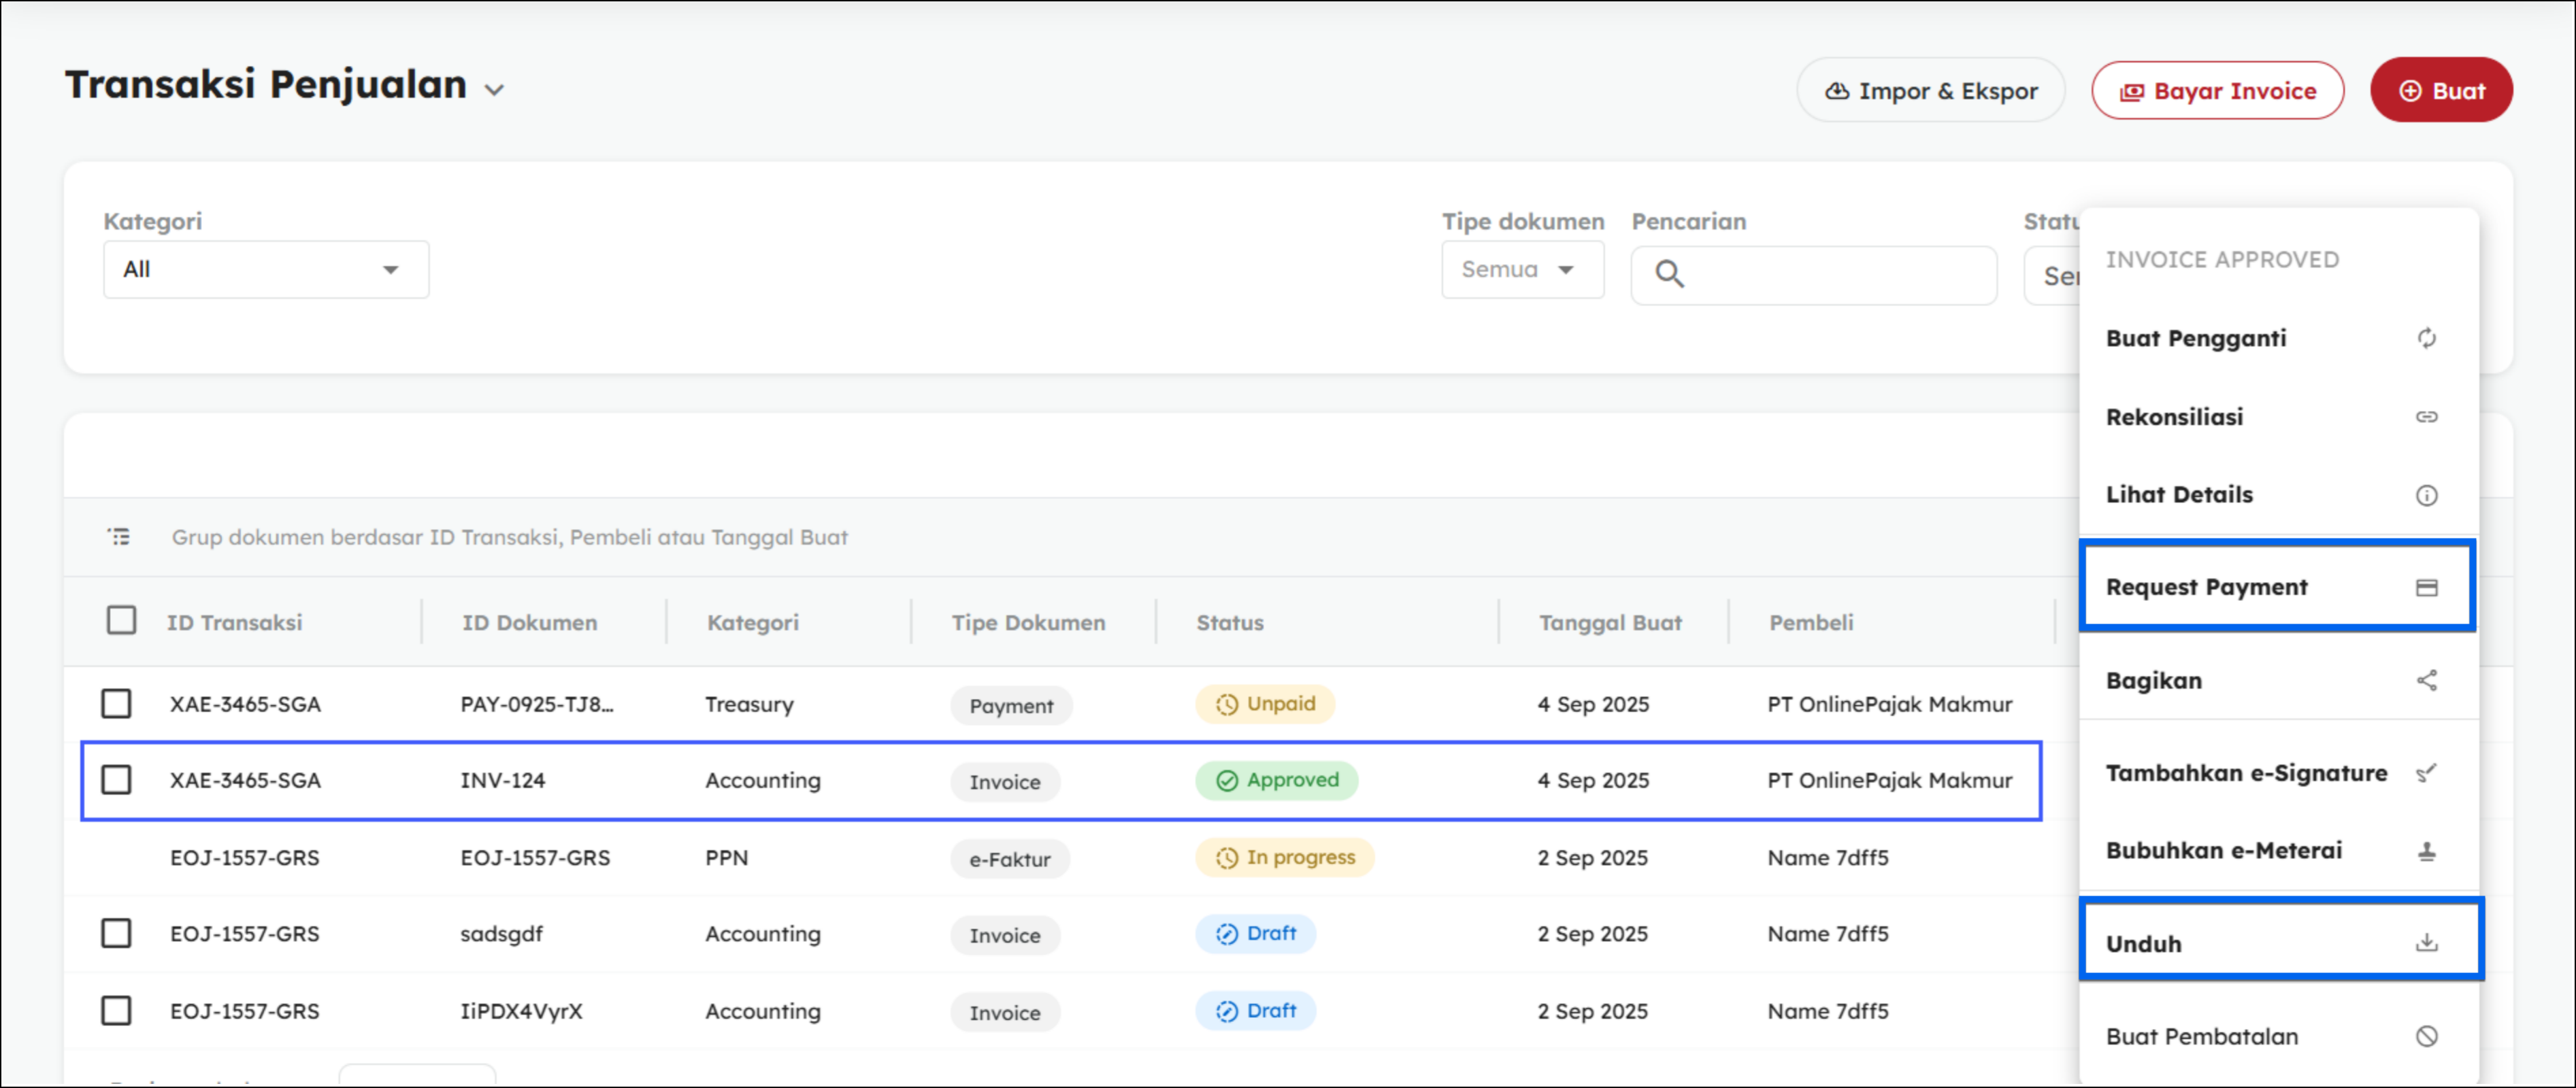Click the red Buat button
This screenshot has width=2576, height=1088.
coord(2441,90)
